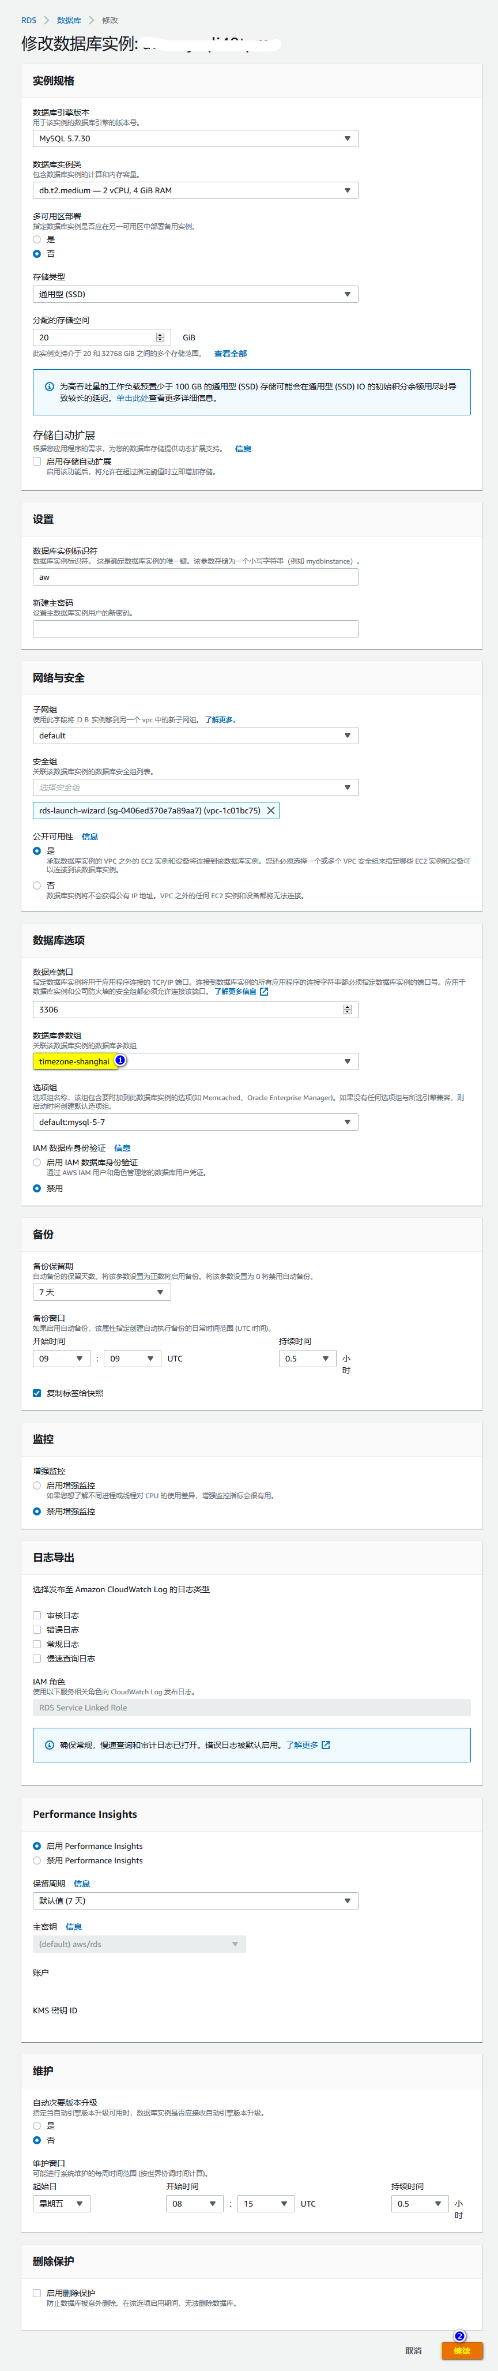The height and width of the screenshot is (2371, 498).
Task: Open 了解更多 link in log export notice
Action: click(x=302, y=1745)
